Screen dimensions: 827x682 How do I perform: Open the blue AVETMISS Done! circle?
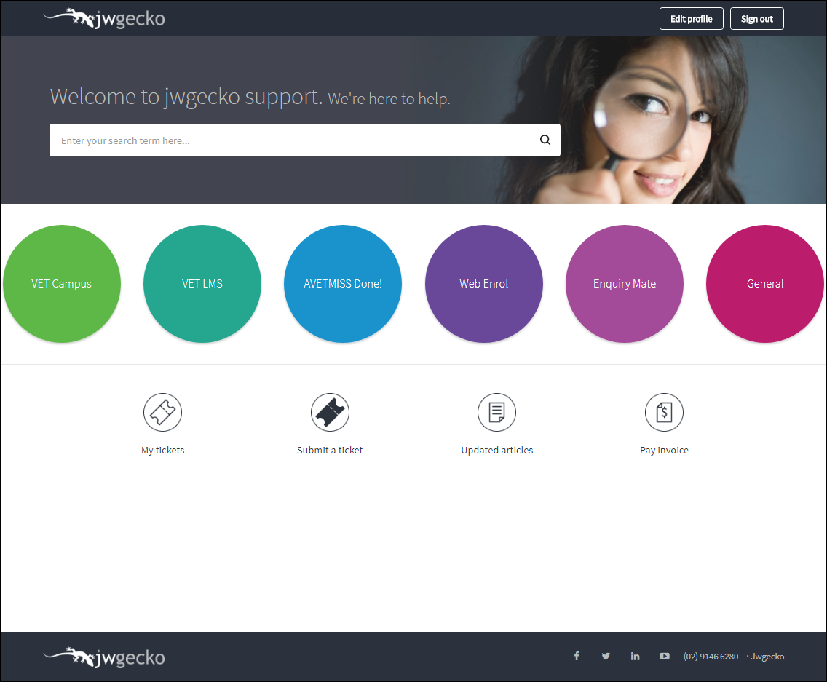(343, 284)
